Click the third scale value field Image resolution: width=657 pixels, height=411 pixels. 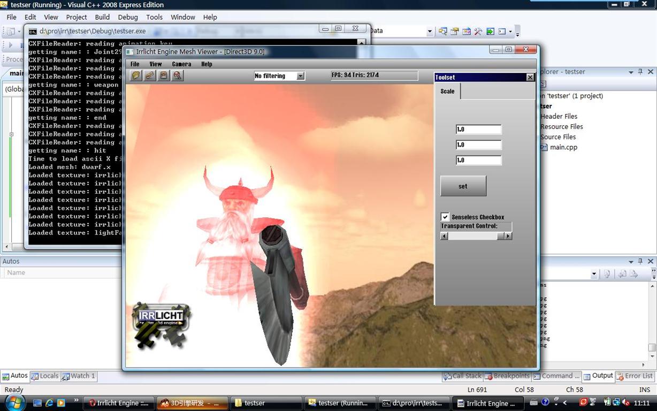(x=478, y=160)
